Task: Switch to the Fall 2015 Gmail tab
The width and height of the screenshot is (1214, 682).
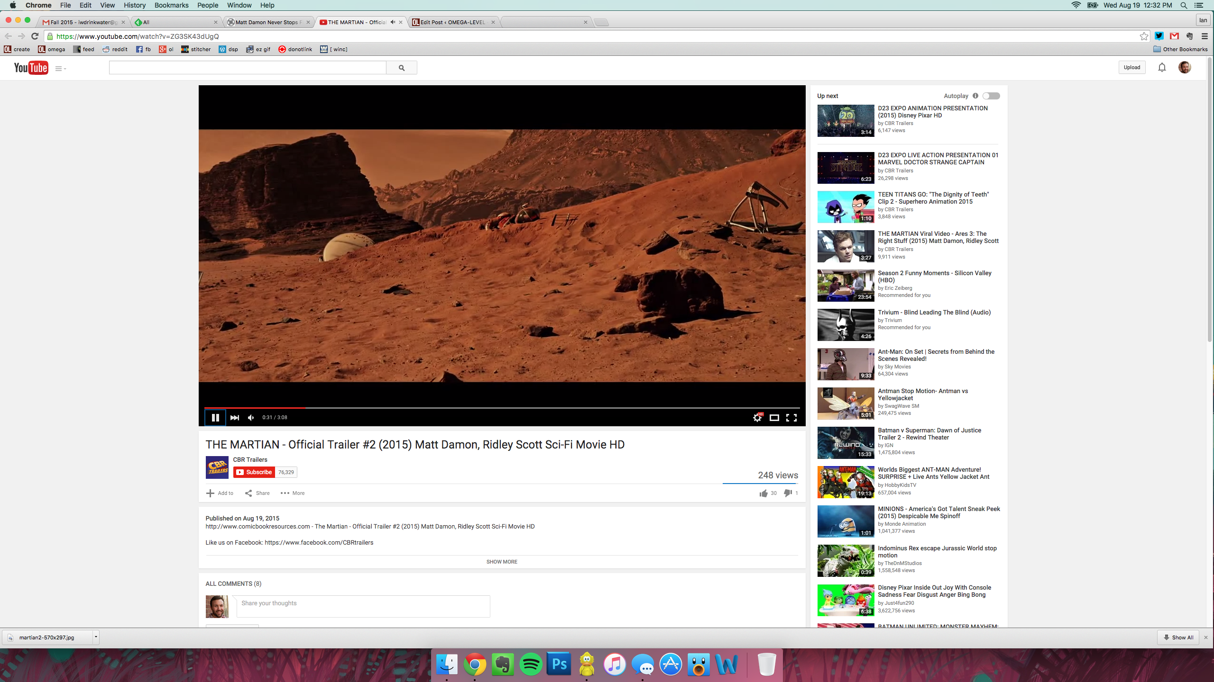Action: (x=83, y=22)
